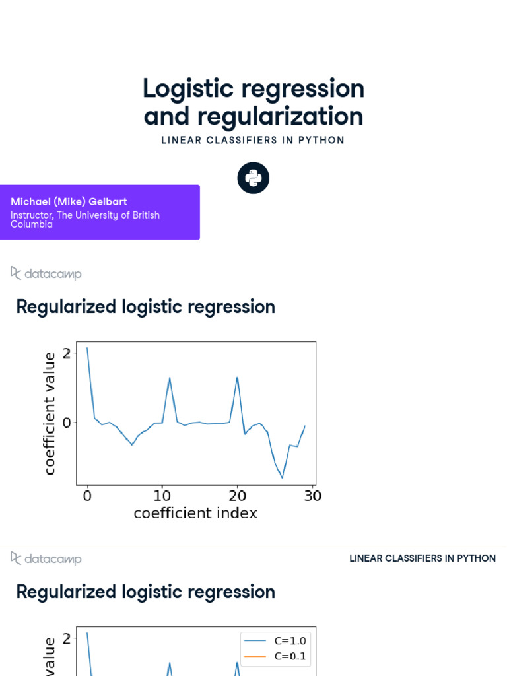This screenshot has height=676, width=507.
Task: Click the x-axis tick label 10
Action: point(162,496)
